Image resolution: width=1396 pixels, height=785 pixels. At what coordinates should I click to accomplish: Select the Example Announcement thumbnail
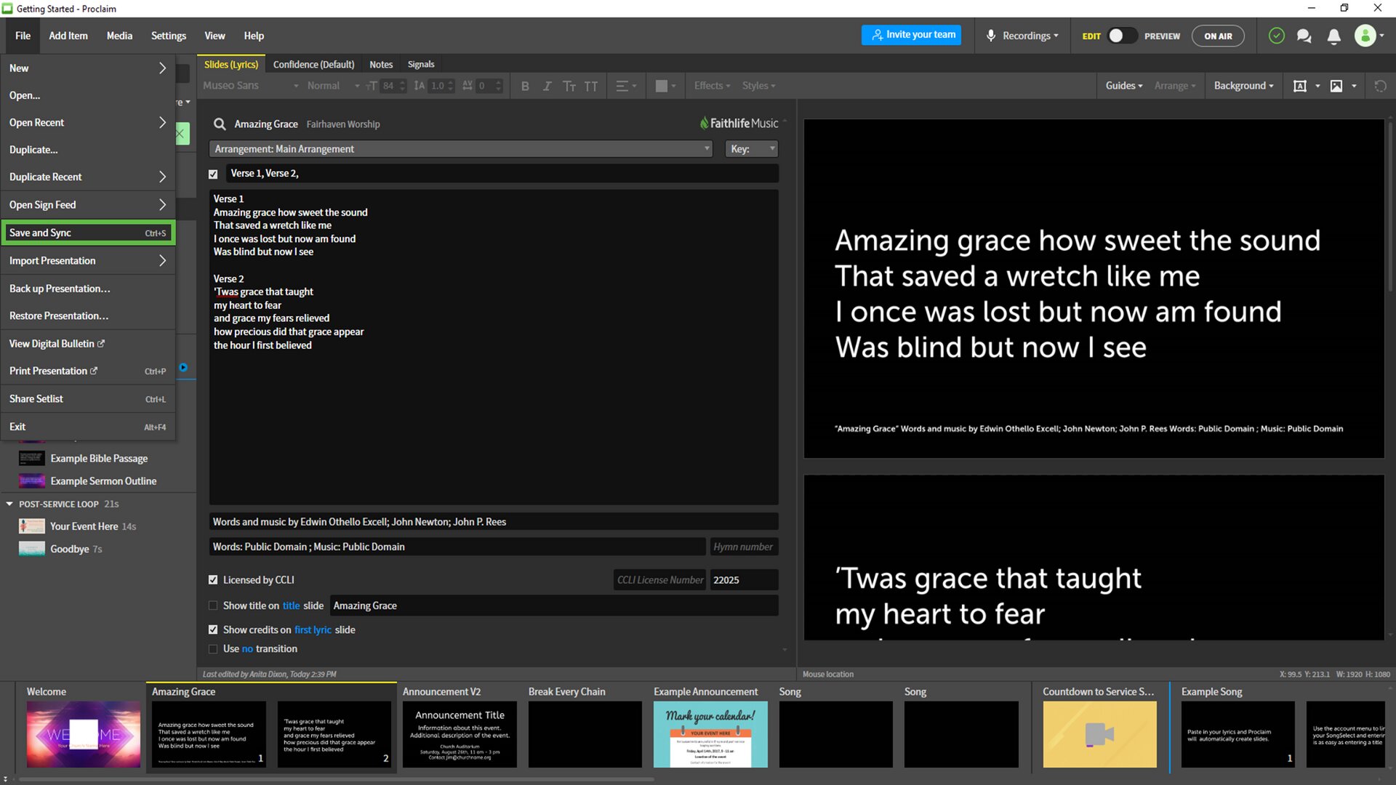click(x=710, y=734)
